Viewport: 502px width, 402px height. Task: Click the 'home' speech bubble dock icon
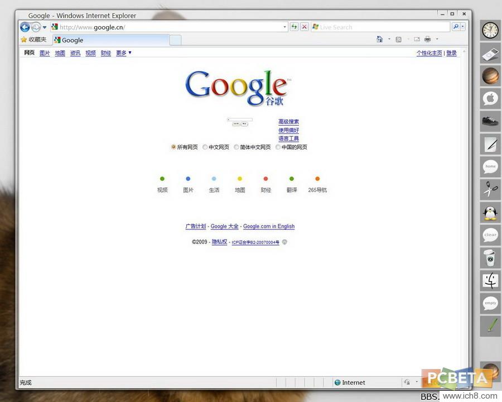click(x=490, y=167)
